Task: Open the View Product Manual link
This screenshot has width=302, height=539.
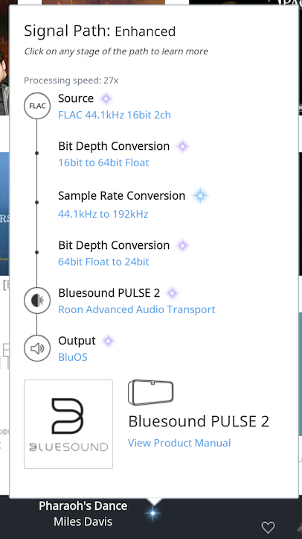Action: (x=179, y=443)
